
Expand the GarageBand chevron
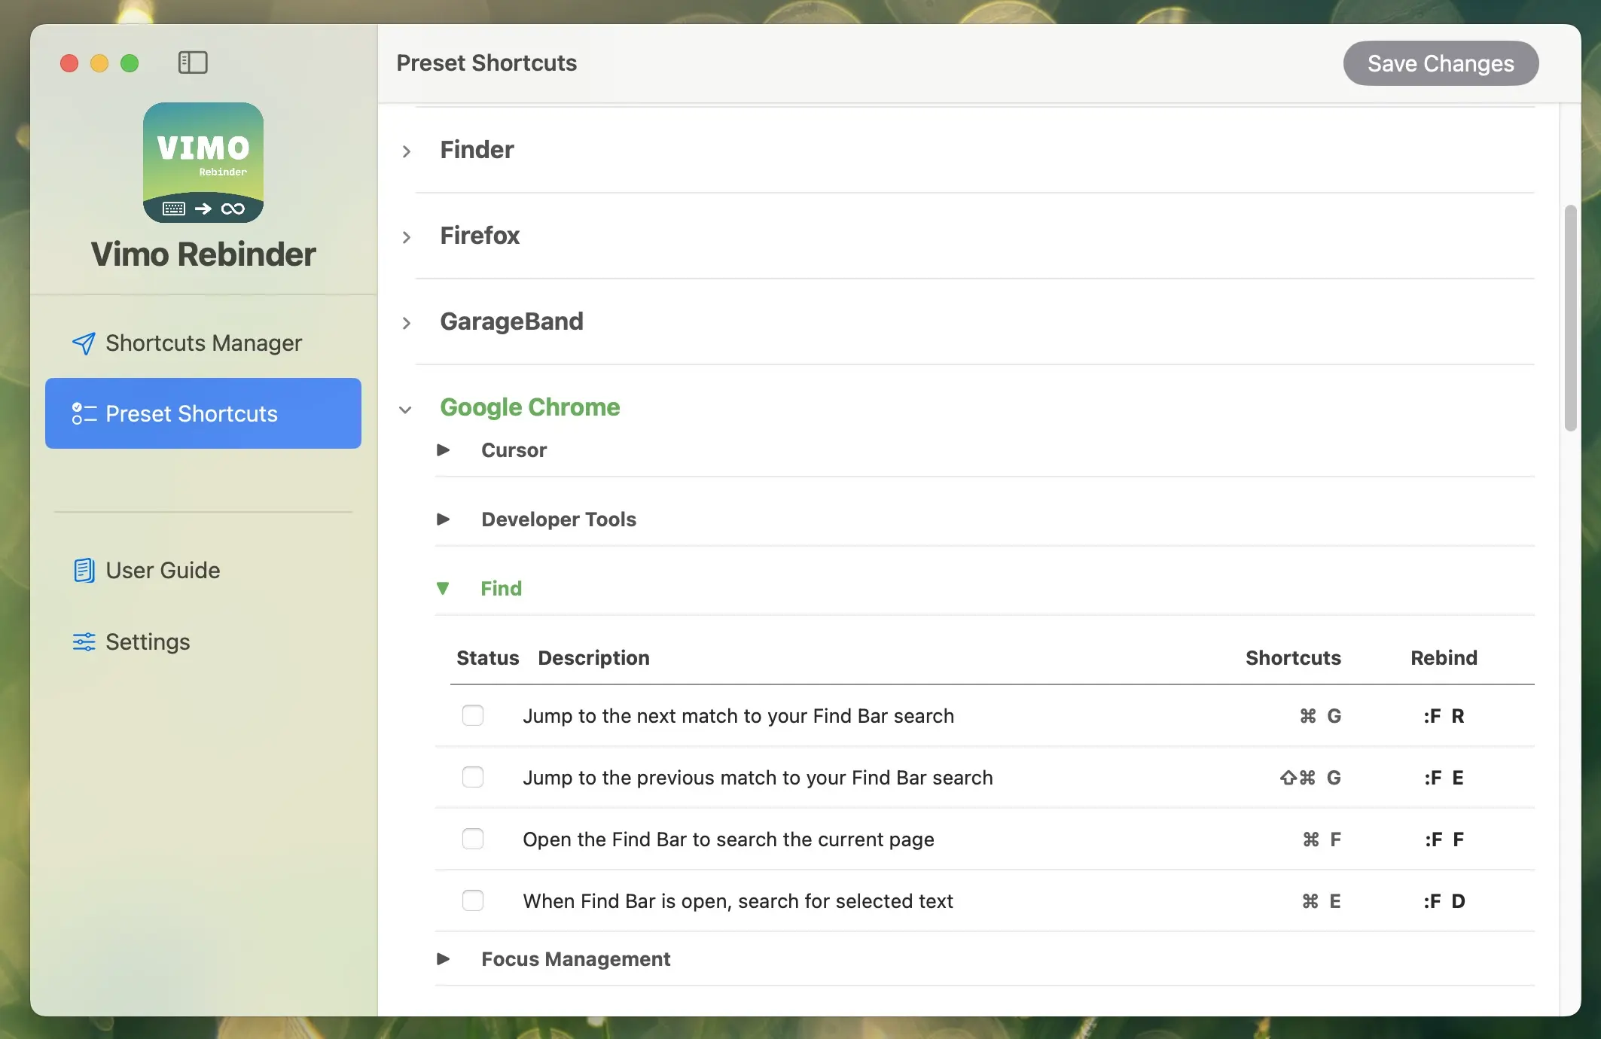[407, 323]
